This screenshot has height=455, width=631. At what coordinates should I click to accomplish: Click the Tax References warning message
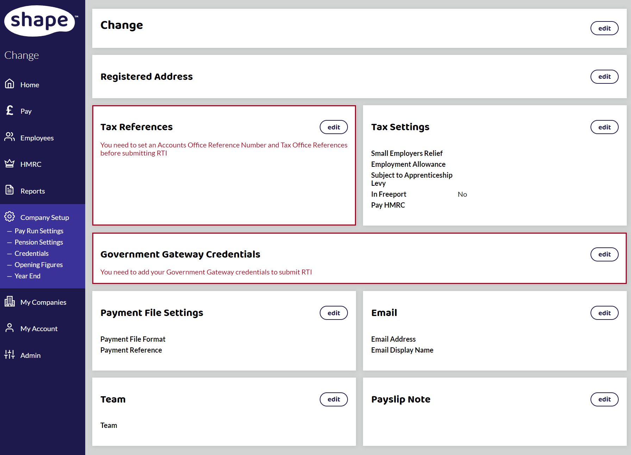coord(224,149)
